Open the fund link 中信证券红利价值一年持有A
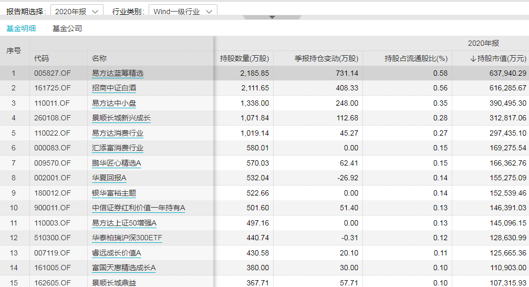Image resolution: width=529 pixels, height=287 pixels. tap(138, 208)
